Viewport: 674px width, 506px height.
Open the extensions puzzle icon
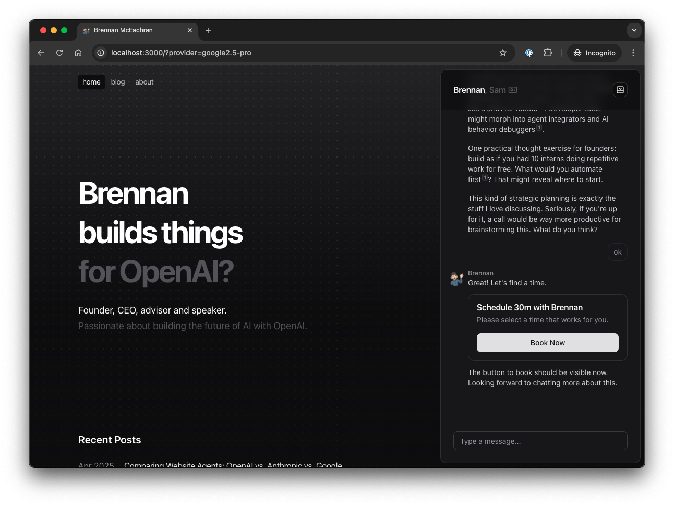pos(548,53)
